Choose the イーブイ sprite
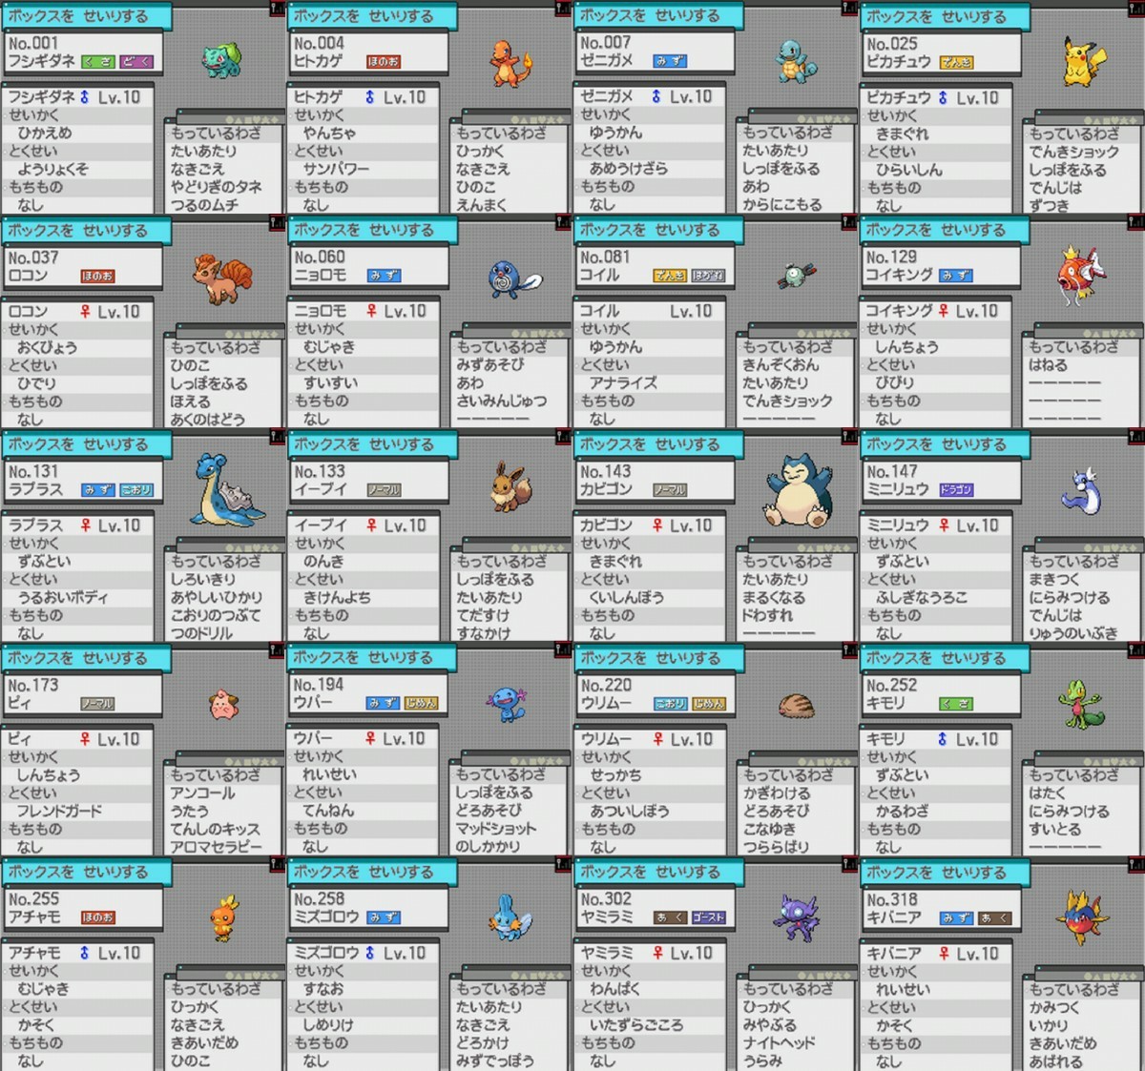 (511, 487)
